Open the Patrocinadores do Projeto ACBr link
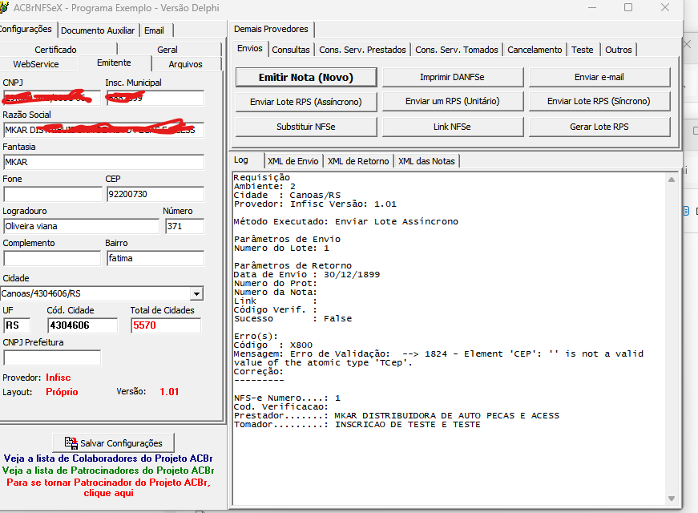 point(108,471)
